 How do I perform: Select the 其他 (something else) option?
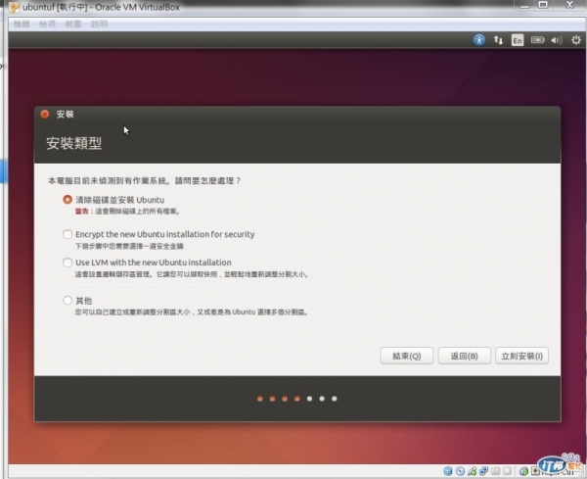tap(68, 300)
